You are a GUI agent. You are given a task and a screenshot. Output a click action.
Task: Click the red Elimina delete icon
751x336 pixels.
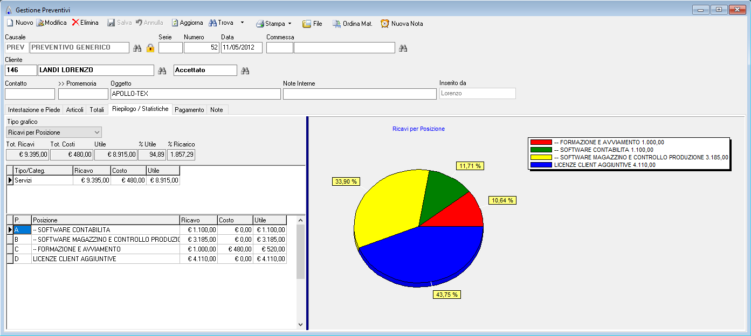[x=76, y=23]
